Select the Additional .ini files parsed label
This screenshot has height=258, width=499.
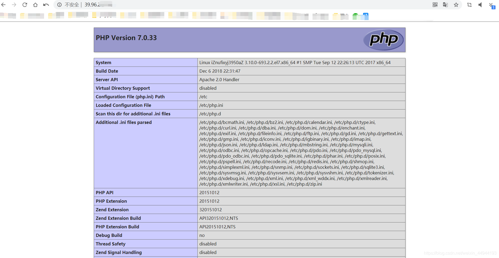124,122
